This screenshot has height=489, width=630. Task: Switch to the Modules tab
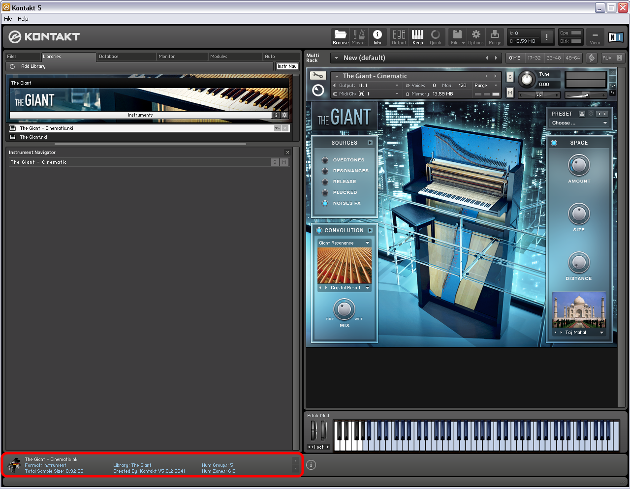[234, 57]
